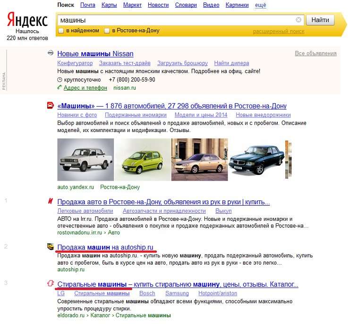Clear the search field with the X icon
The image size is (349, 324).
(x=298, y=20)
